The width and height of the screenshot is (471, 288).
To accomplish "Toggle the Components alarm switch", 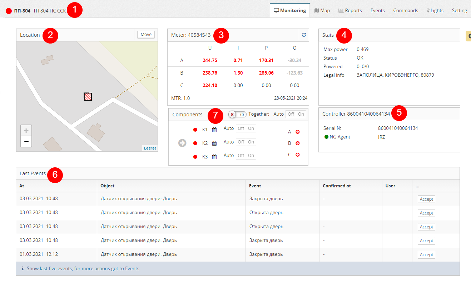I will (237, 114).
